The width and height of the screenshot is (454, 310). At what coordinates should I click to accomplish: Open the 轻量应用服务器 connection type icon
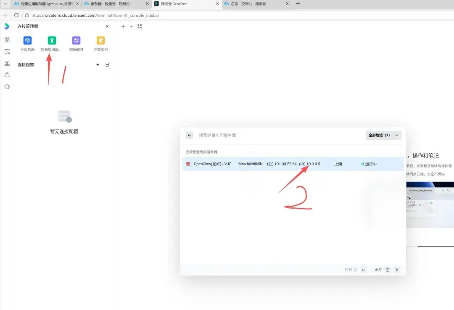[x=52, y=40]
